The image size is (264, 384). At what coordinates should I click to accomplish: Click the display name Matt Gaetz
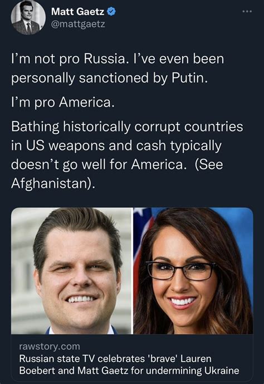[x=78, y=12]
